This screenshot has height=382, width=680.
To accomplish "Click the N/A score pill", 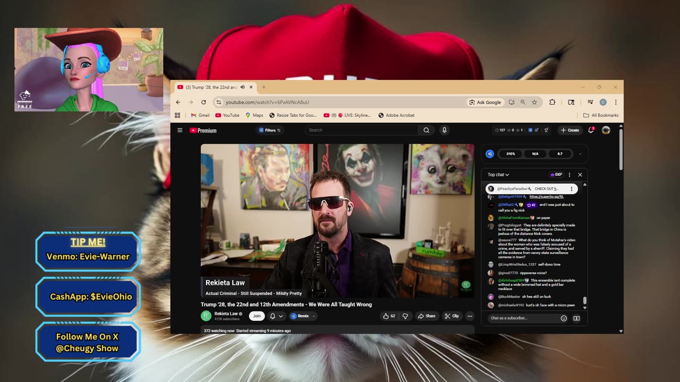I will coord(535,154).
